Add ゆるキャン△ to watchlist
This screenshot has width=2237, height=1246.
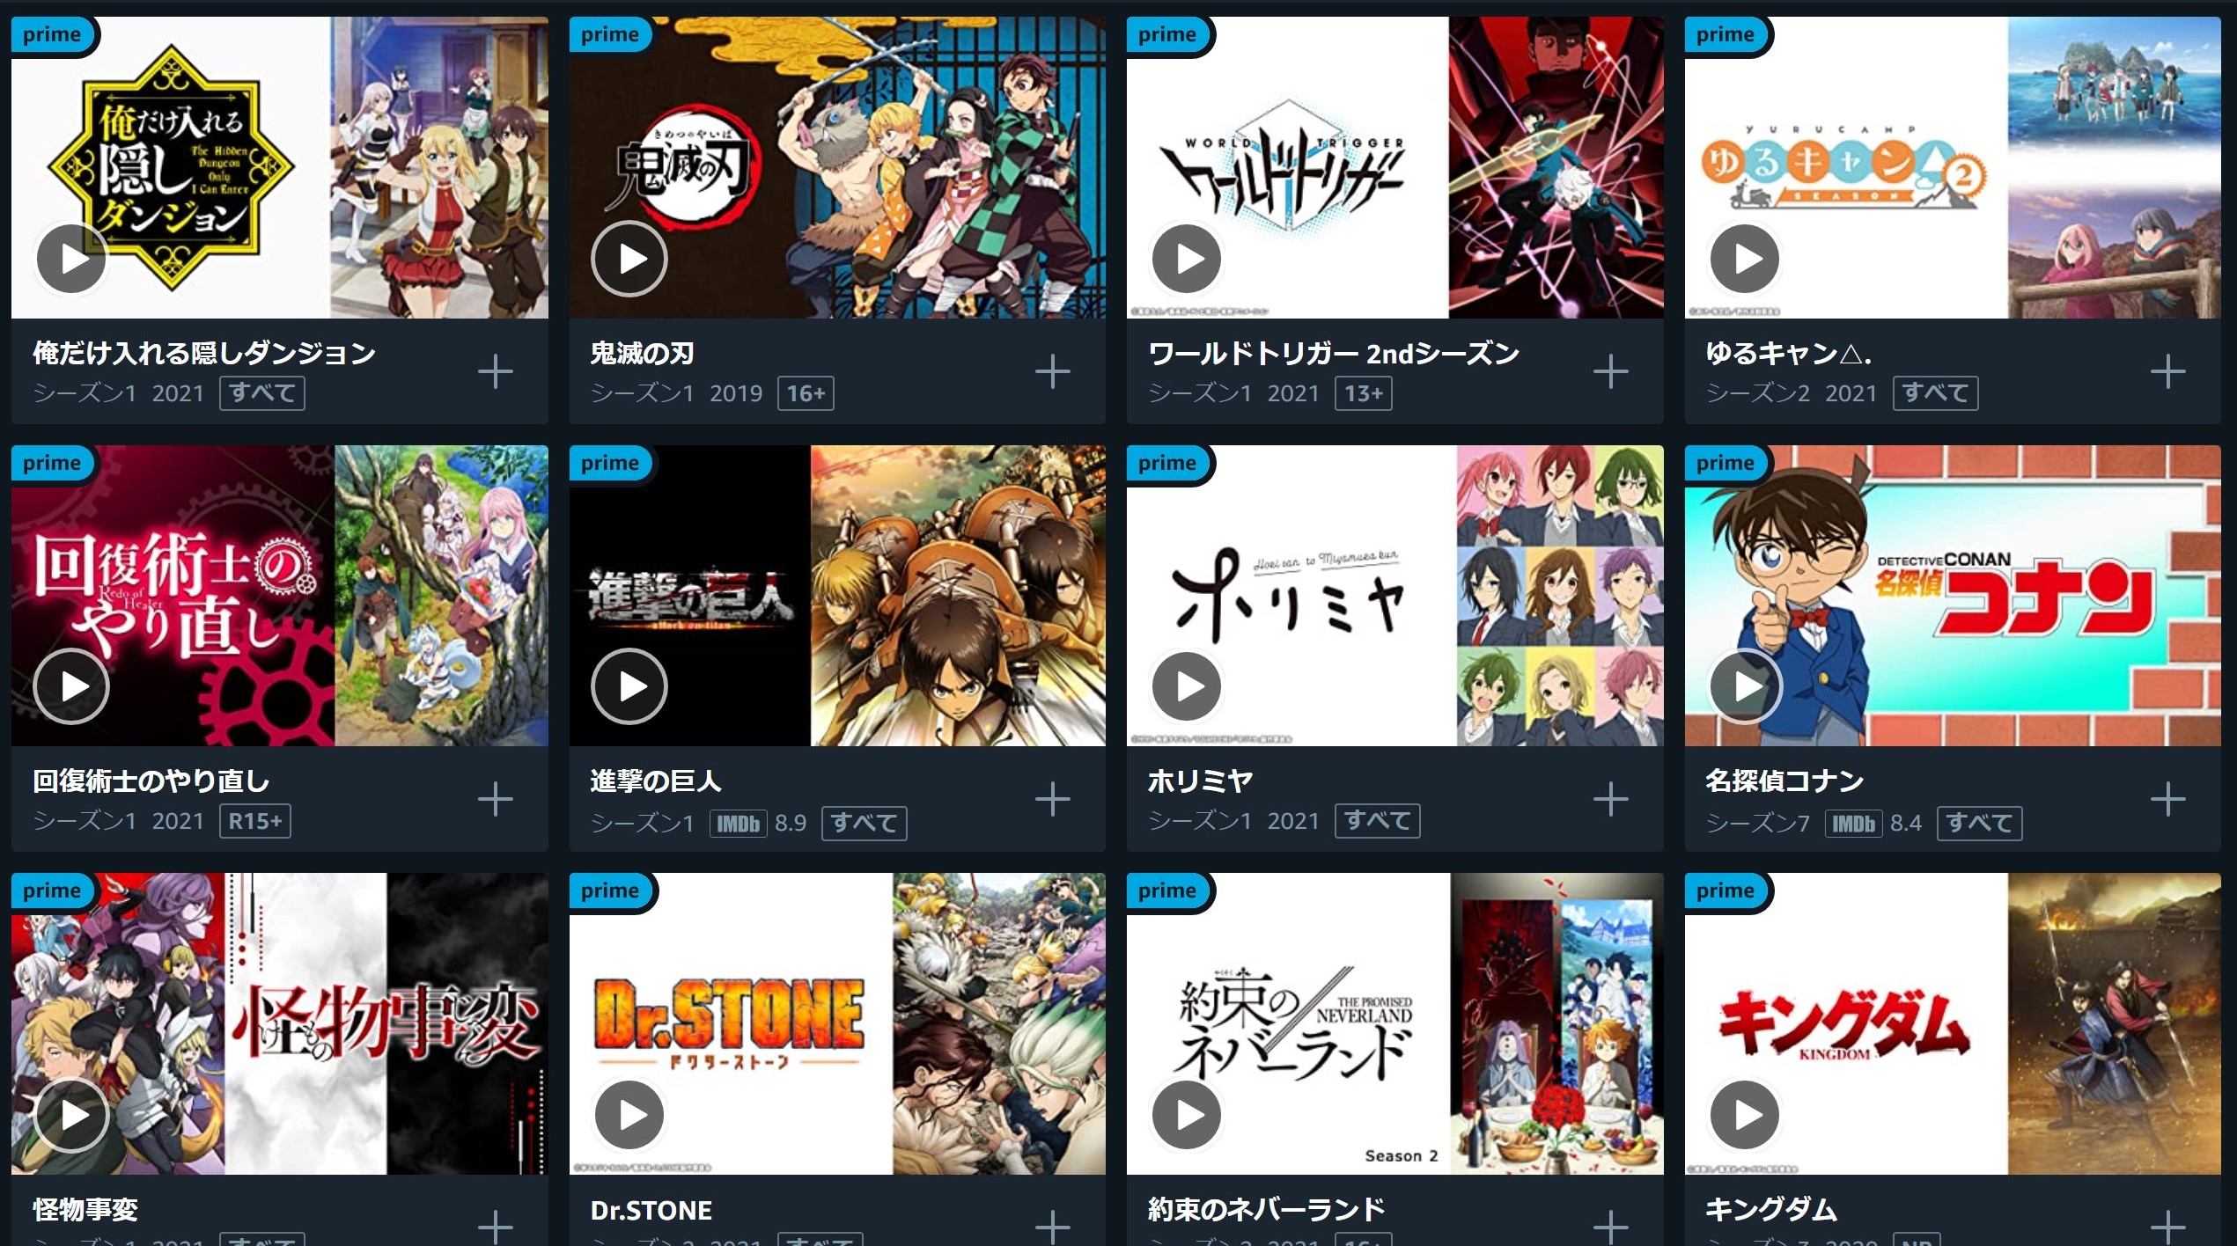2167,371
